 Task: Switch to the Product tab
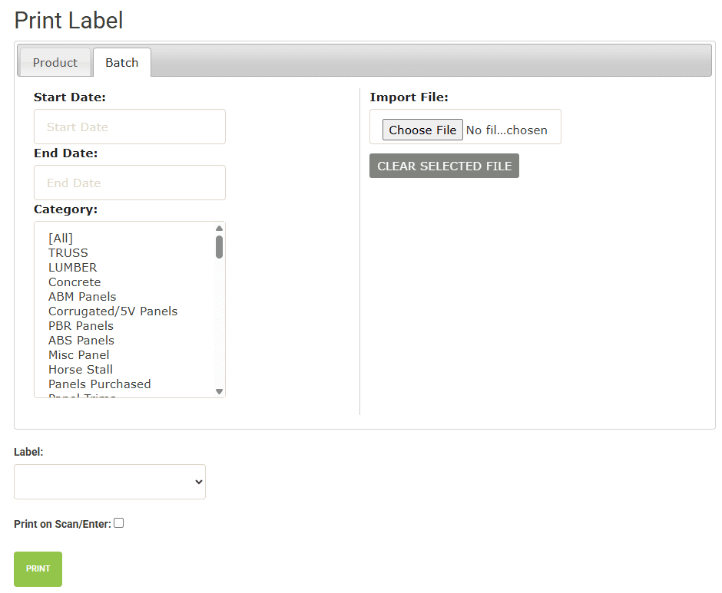pos(55,62)
